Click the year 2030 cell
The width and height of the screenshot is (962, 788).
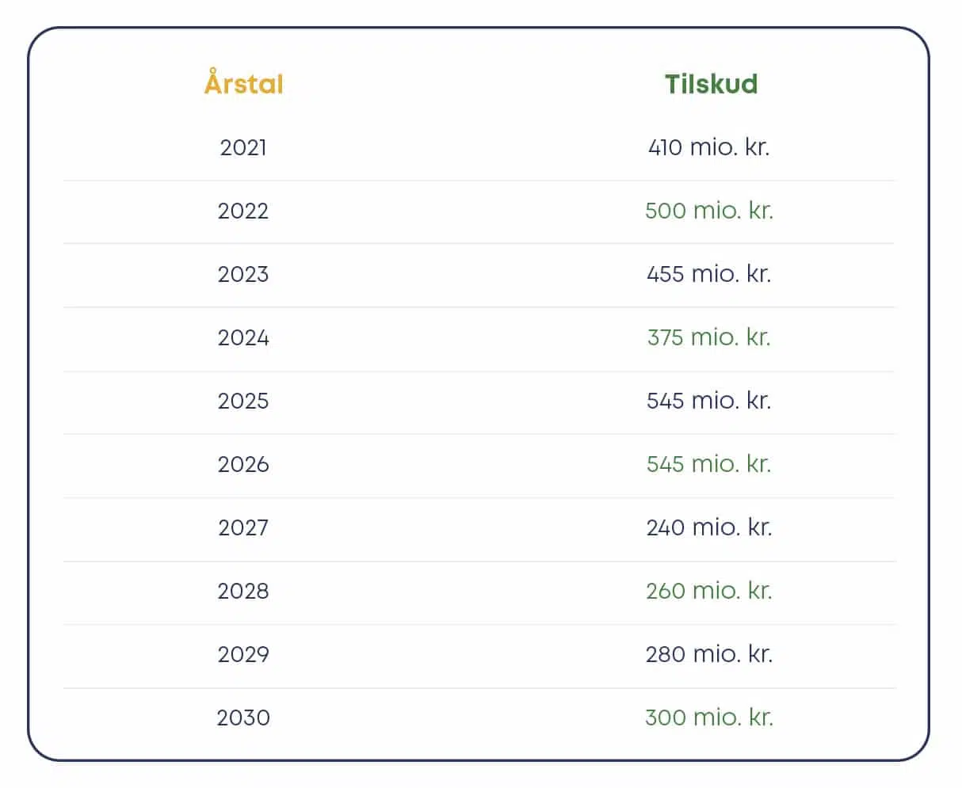pyautogui.click(x=243, y=718)
